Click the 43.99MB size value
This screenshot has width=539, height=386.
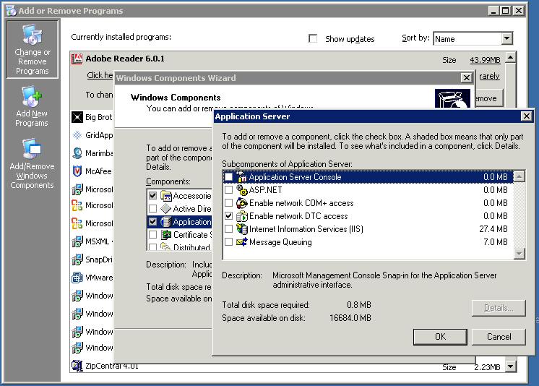tap(485, 60)
